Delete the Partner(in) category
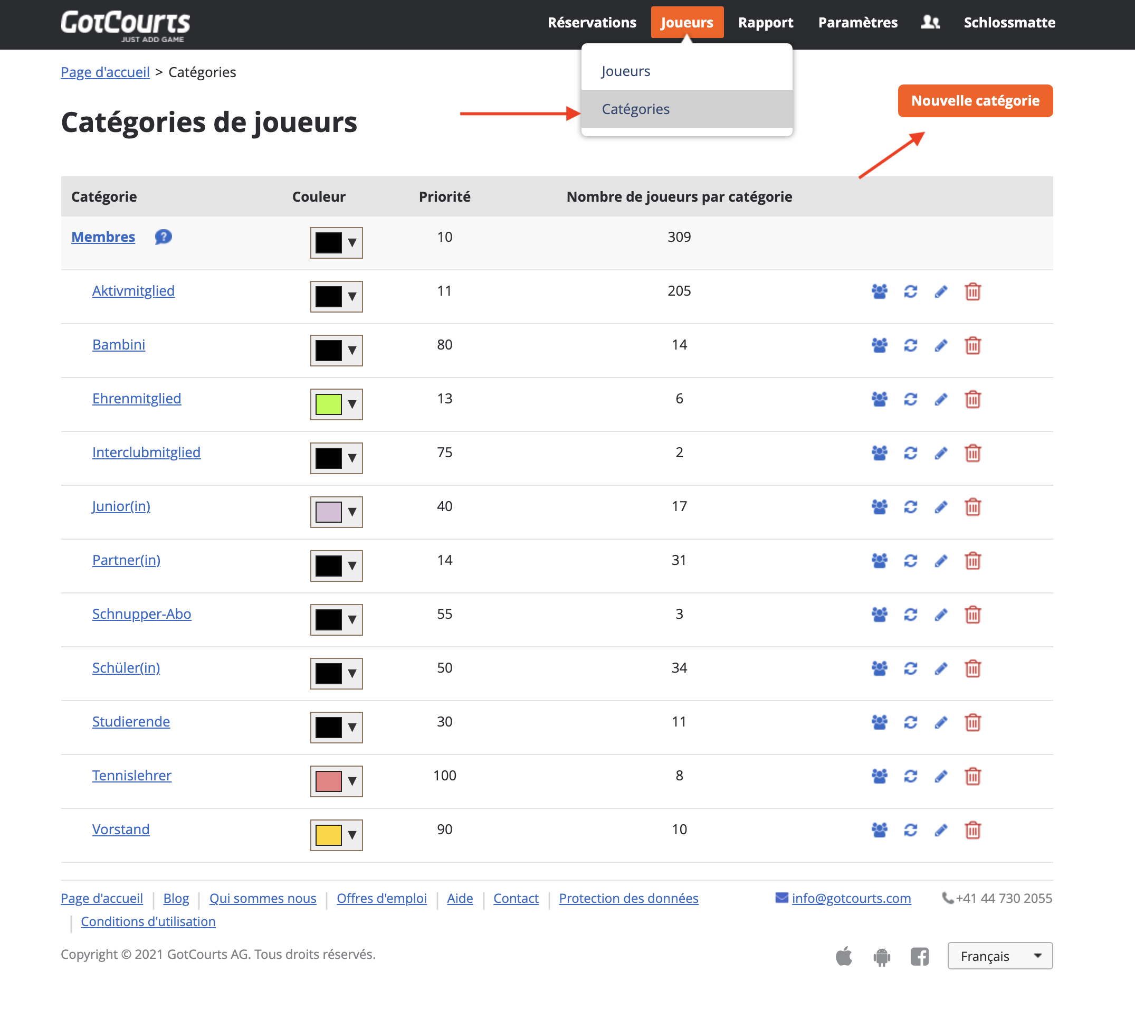This screenshot has width=1135, height=1009. pyautogui.click(x=972, y=561)
